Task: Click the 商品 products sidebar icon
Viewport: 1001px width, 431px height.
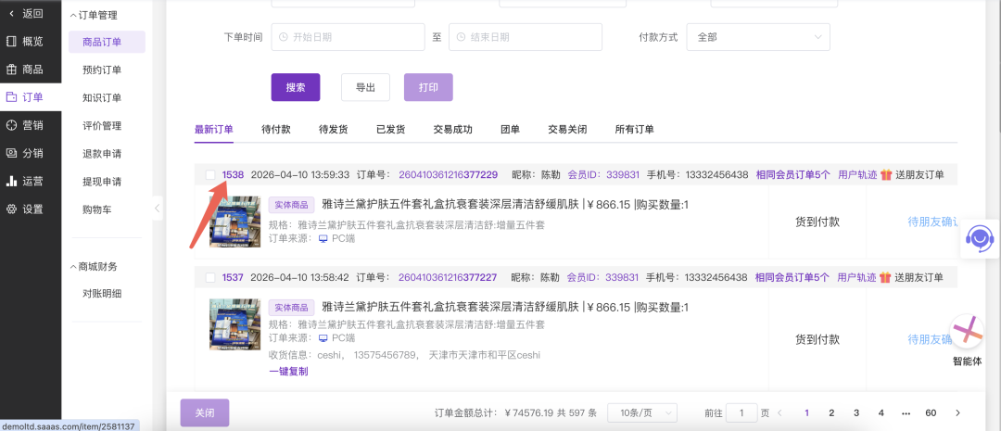Action: (11, 70)
